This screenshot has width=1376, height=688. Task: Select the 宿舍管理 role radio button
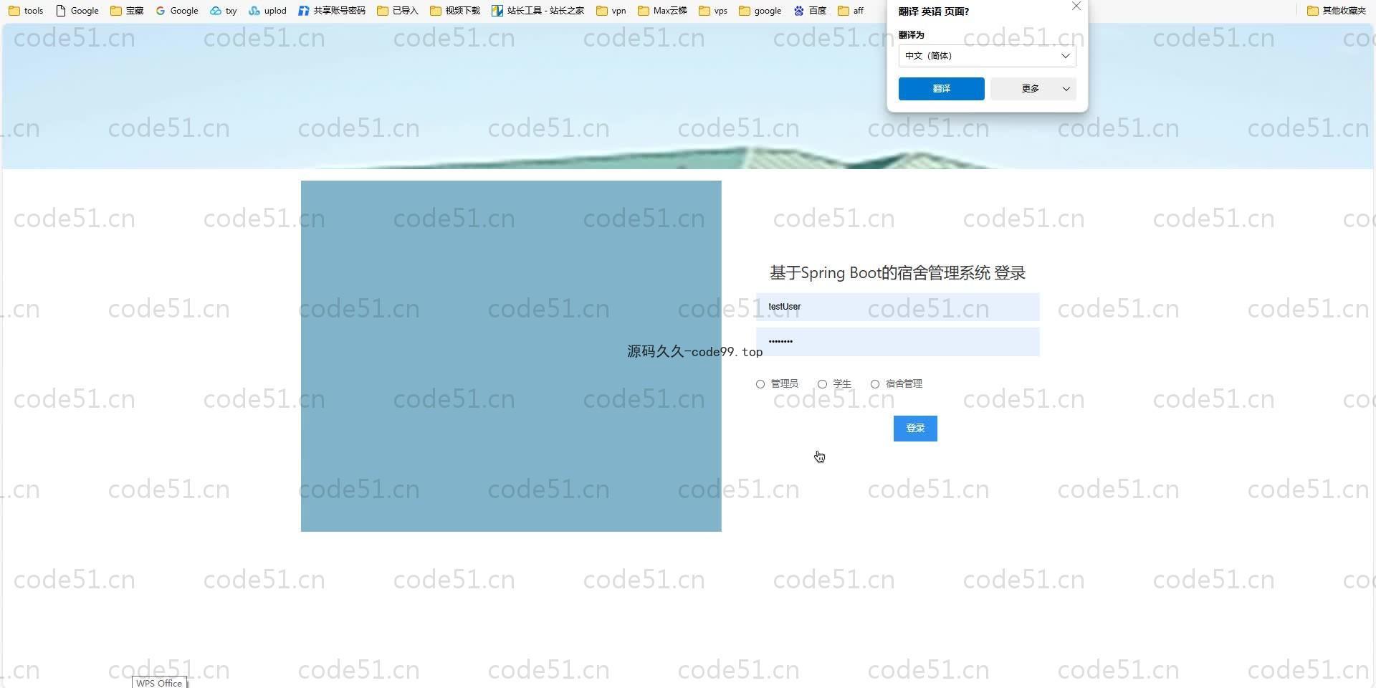click(x=875, y=384)
